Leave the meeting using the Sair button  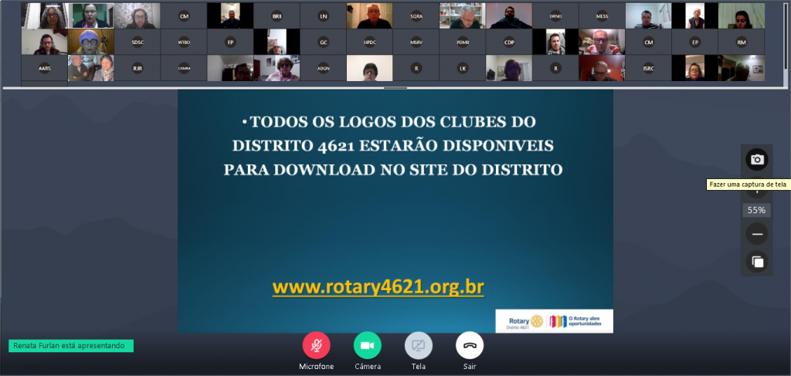[x=470, y=345]
